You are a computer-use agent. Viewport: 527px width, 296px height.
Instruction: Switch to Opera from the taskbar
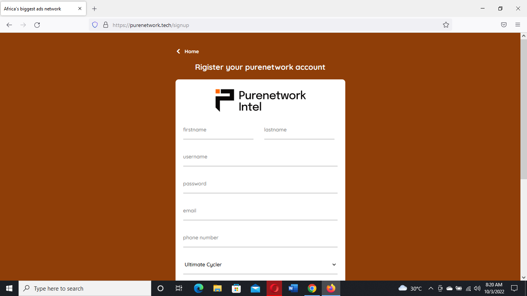274,288
